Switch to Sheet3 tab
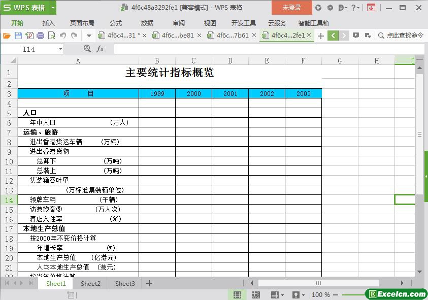The height and width of the screenshot is (300, 428). 125,284
